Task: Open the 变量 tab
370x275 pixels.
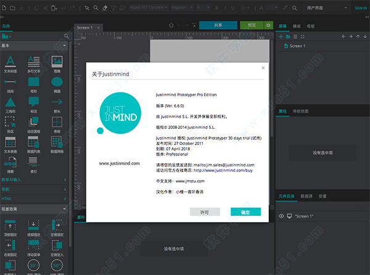Action: pyautogui.click(x=323, y=196)
